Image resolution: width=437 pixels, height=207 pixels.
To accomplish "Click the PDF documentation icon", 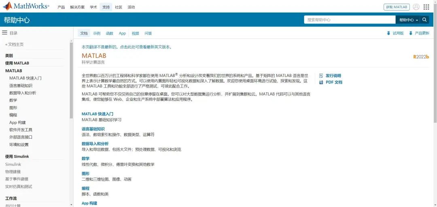I will [x=321, y=82].
